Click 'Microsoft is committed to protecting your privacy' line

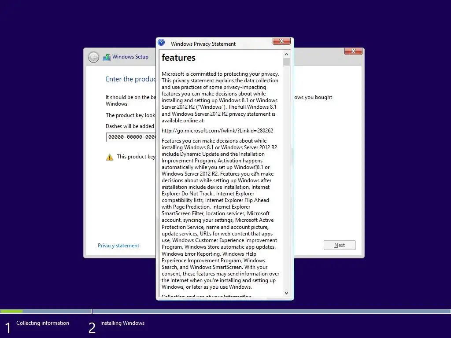(x=220, y=73)
